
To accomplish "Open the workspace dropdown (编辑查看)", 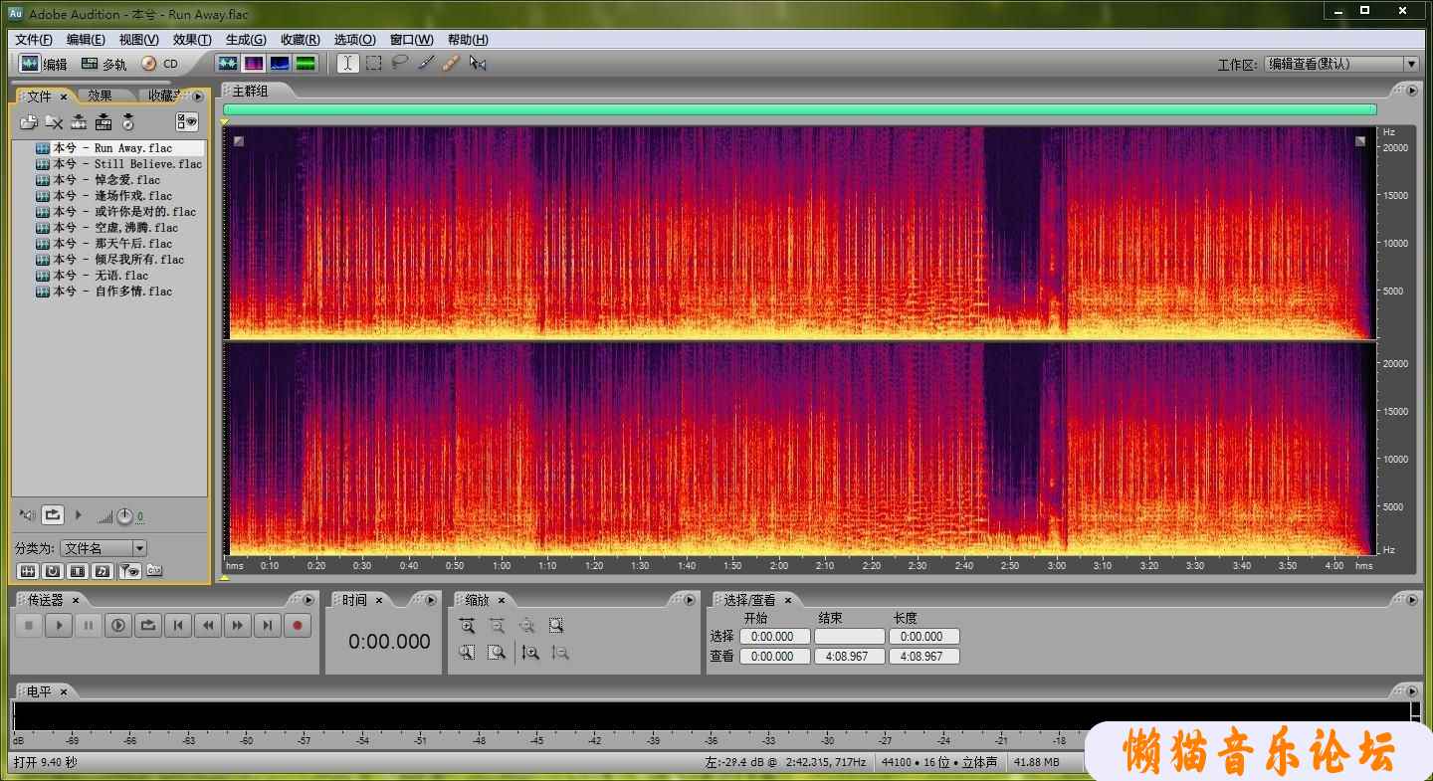I will coord(1340,64).
